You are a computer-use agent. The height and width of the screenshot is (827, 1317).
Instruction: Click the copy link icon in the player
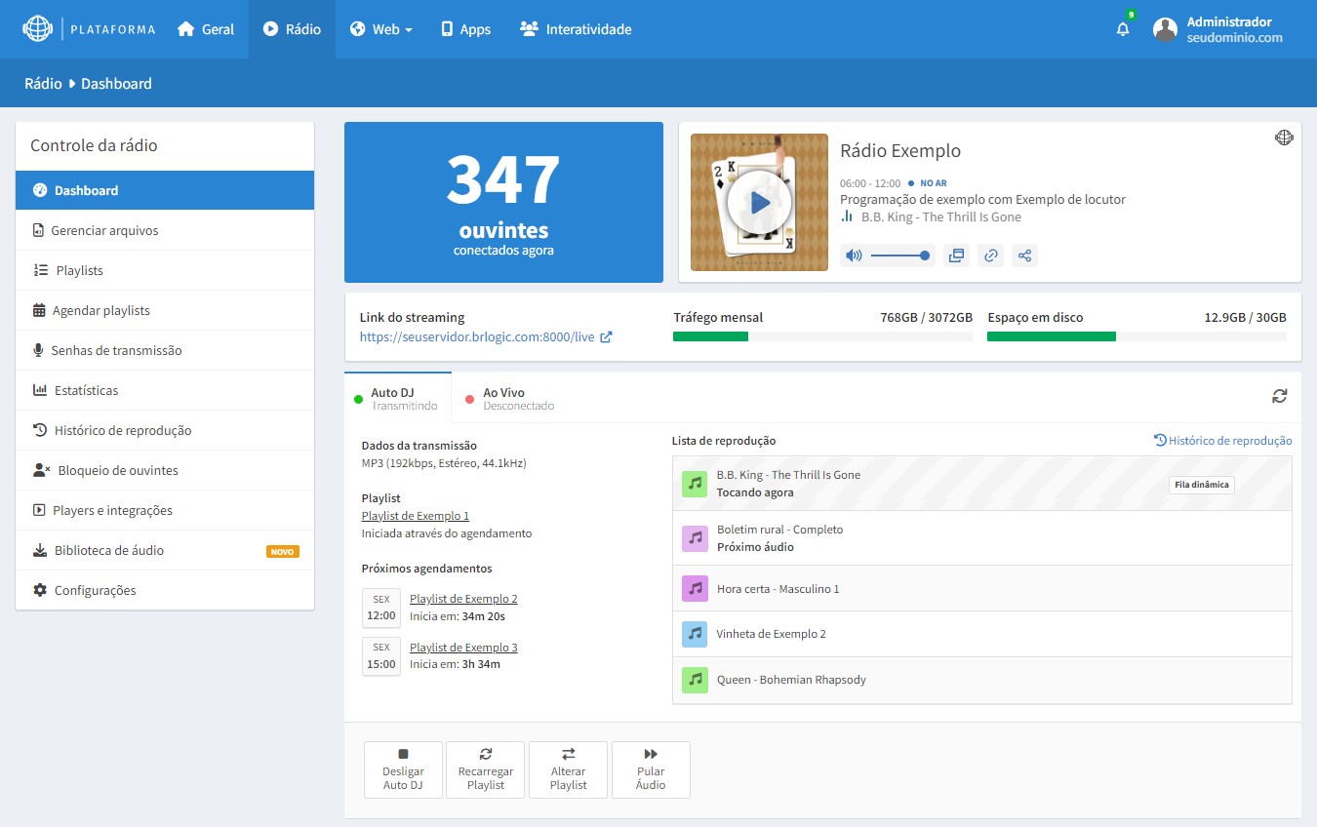pyautogui.click(x=990, y=256)
